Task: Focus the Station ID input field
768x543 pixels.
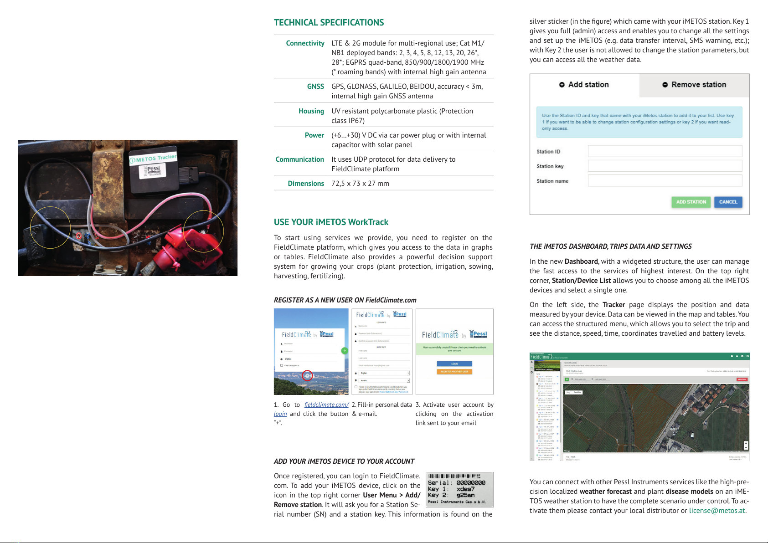Action: (x=665, y=151)
